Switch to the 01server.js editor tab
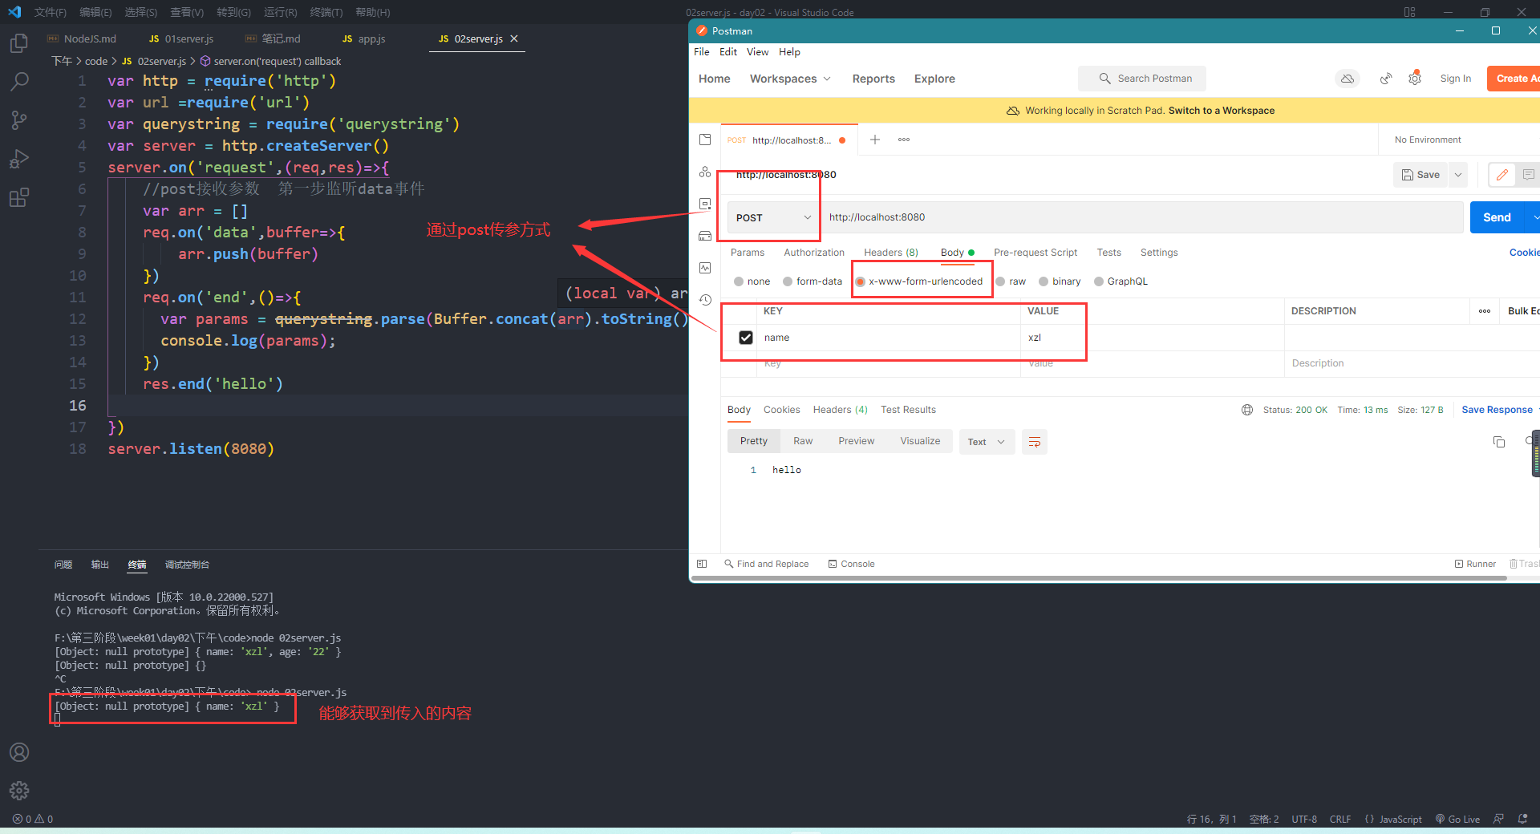The width and height of the screenshot is (1540, 834). pyautogui.click(x=181, y=38)
